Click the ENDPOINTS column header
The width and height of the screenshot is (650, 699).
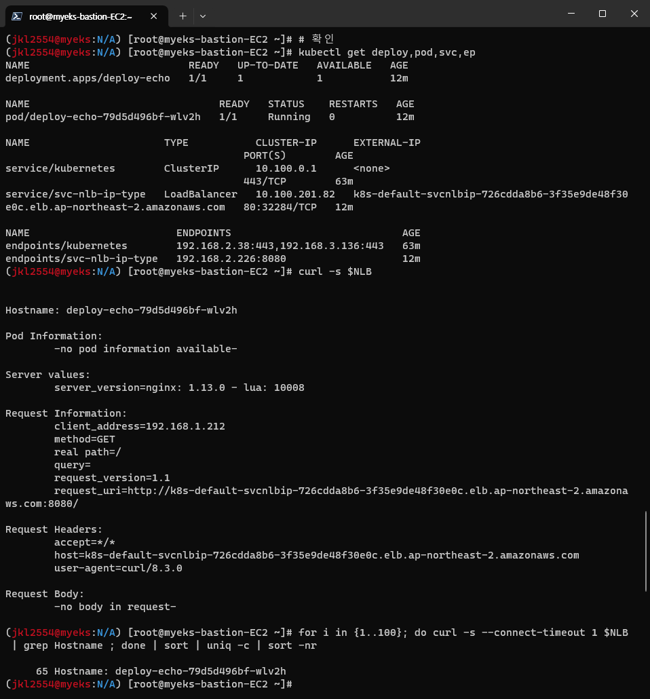(204, 233)
